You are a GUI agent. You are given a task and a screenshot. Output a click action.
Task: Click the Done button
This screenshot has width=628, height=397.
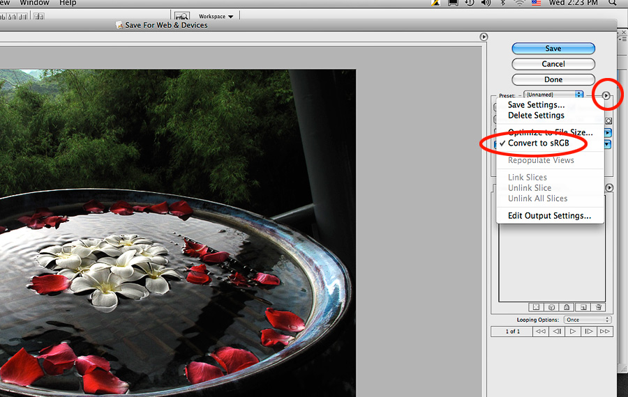(x=553, y=79)
